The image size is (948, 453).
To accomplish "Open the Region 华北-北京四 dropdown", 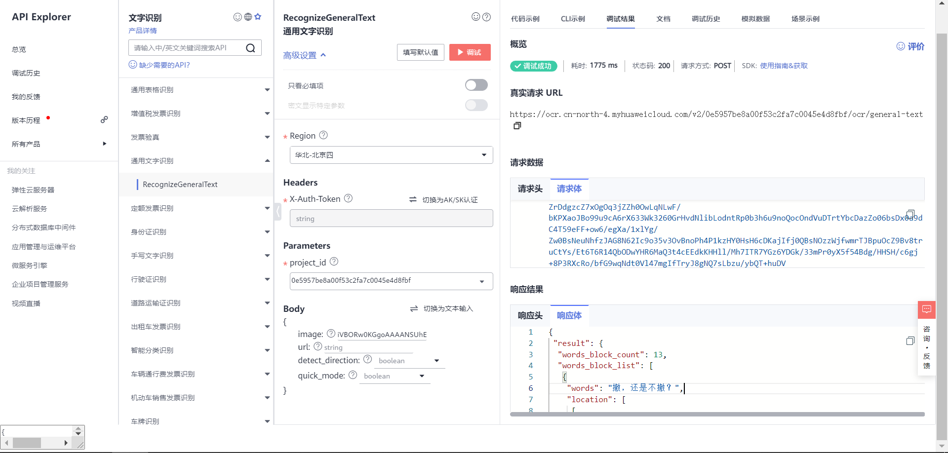I will 391,155.
